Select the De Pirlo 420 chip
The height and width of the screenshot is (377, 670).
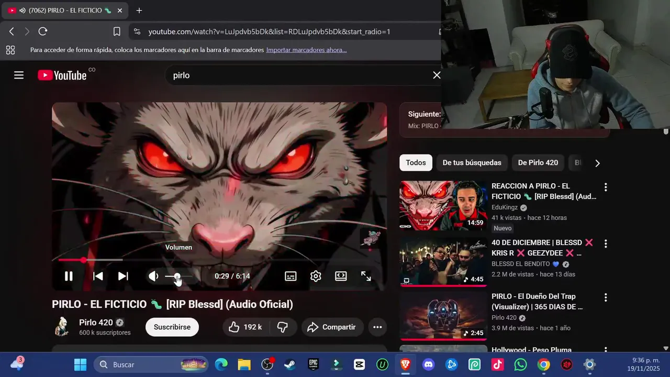[x=538, y=162]
